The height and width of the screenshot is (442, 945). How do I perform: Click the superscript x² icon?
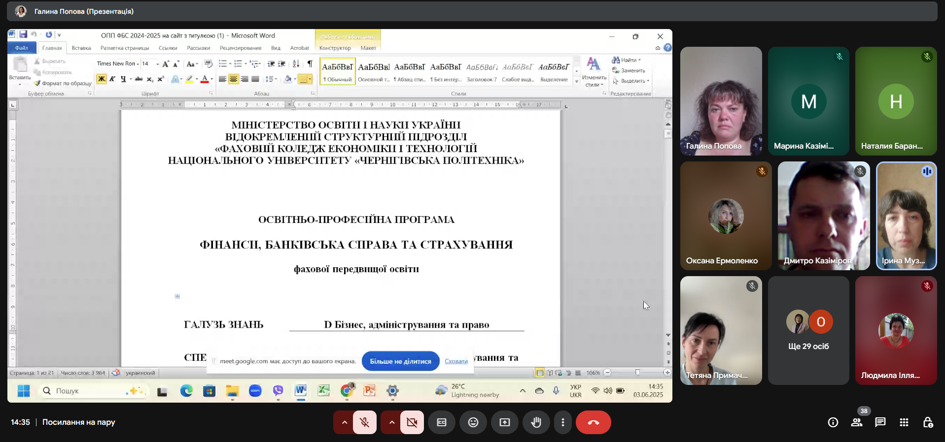click(x=161, y=79)
